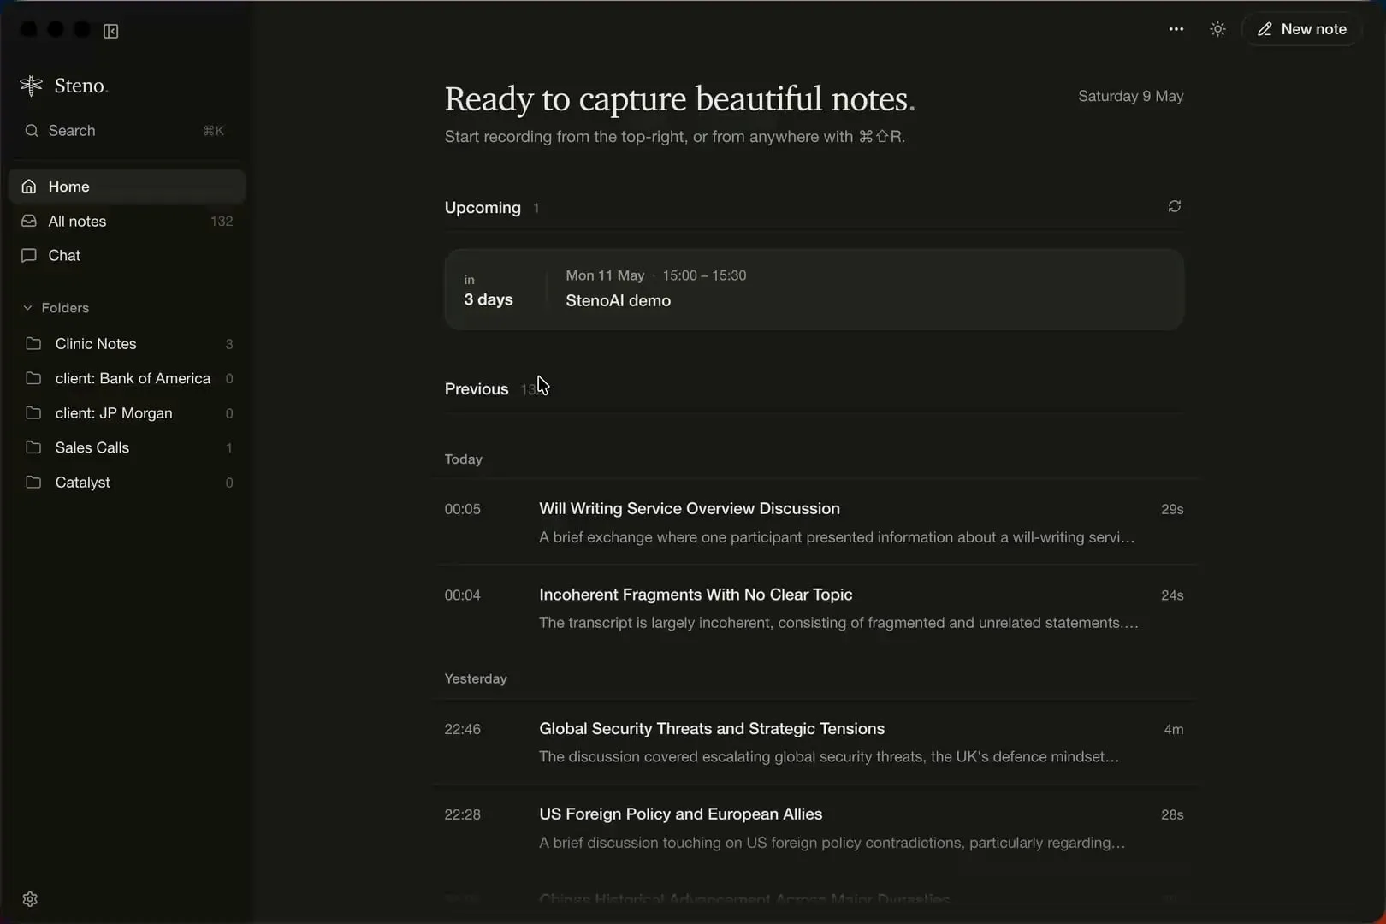Open the Catalyst folder
The height and width of the screenshot is (924, 1386).
coord(128,483)
